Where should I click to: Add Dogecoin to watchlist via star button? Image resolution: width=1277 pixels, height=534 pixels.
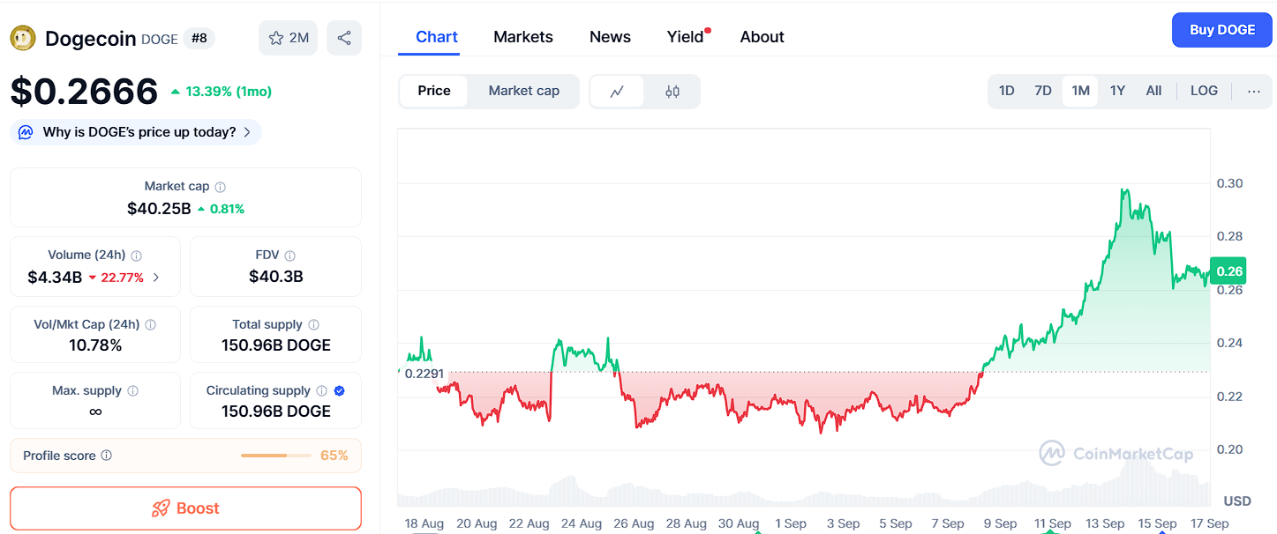point(288,38)
